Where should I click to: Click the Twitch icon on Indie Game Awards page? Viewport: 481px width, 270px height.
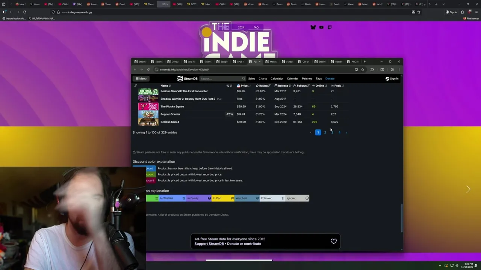click(x=330, y=27)
